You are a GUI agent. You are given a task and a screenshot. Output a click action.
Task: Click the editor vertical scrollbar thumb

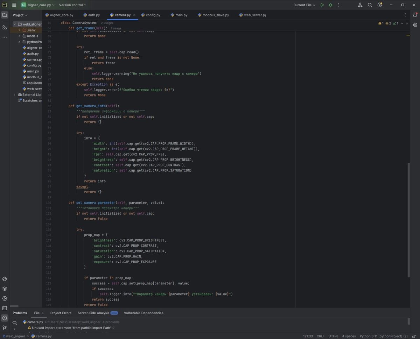408,220
